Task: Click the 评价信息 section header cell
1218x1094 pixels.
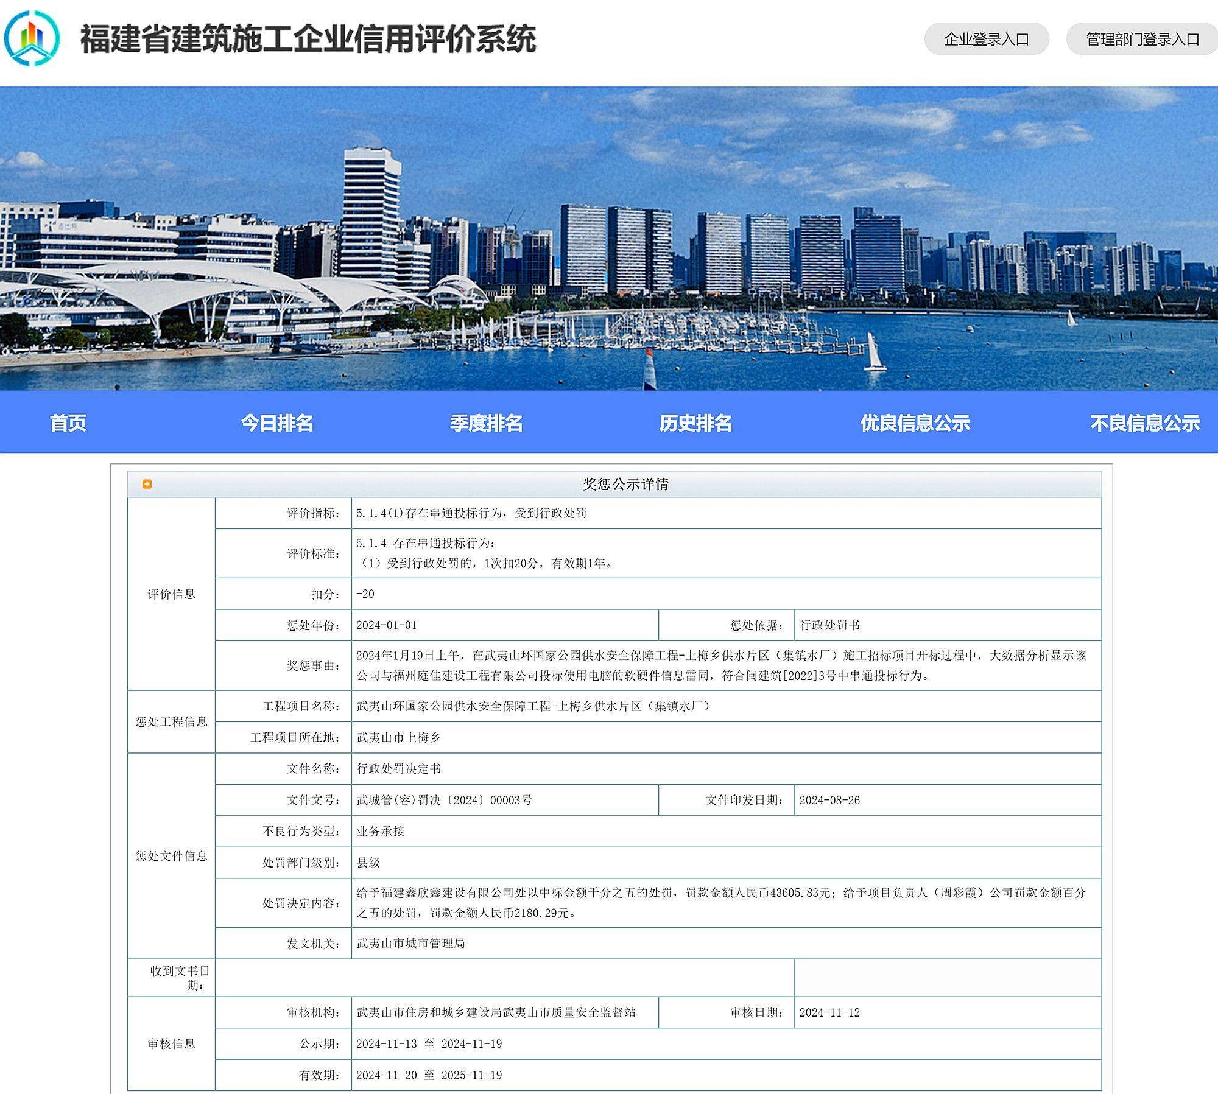Action: click(171, 594)
